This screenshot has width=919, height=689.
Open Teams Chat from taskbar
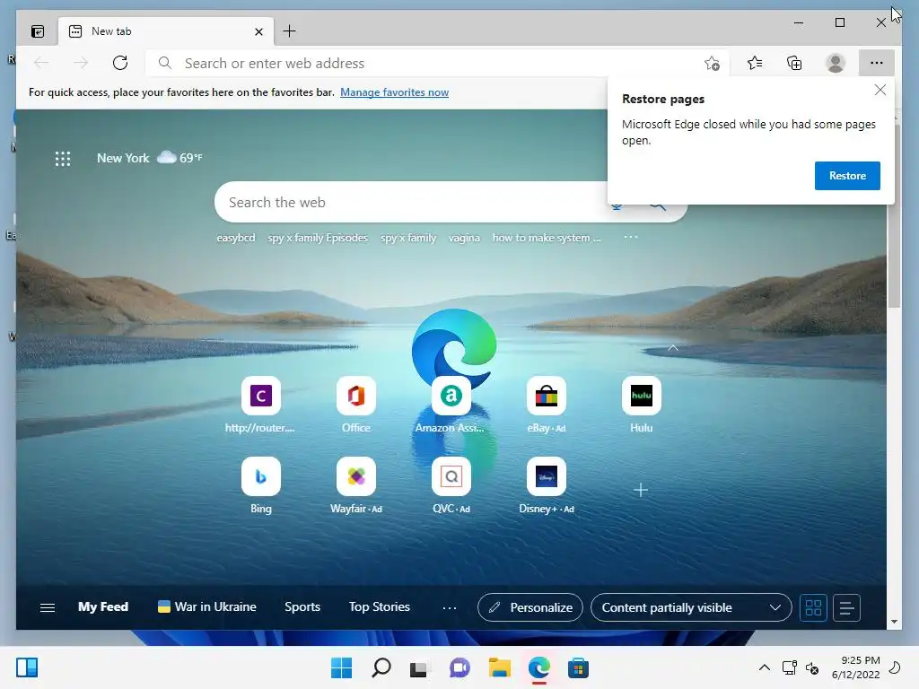click(459, 667)
